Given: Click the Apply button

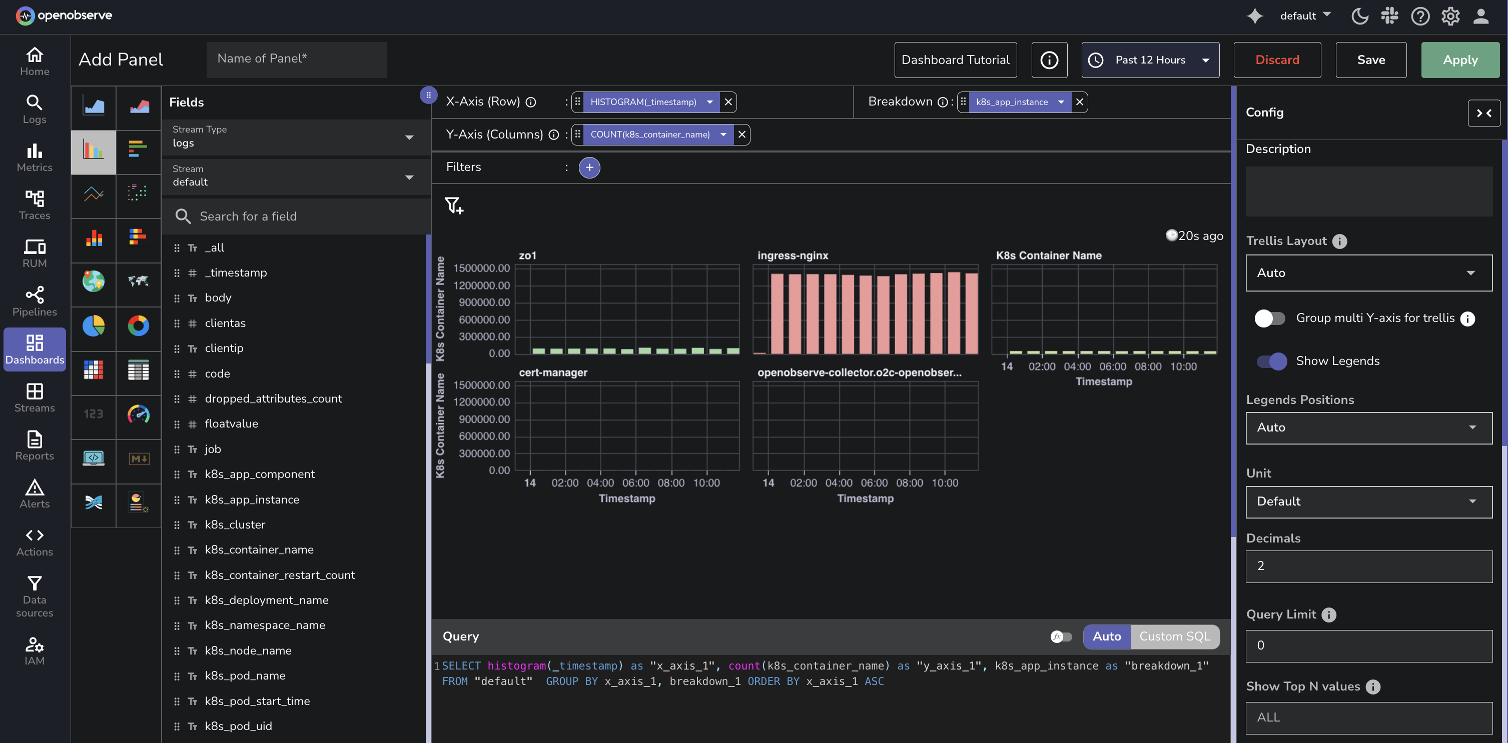Looking at the screenshot, I should pos(1459,59).
